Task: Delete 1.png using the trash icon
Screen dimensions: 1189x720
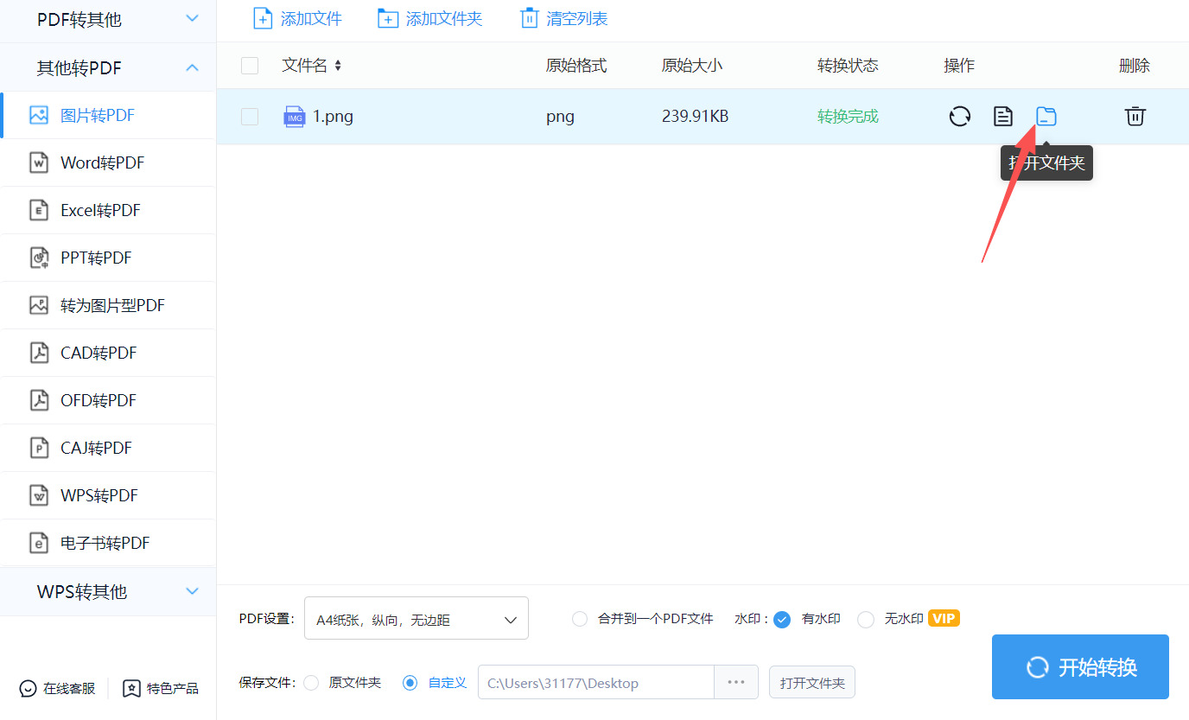Action: (1135, 116)
